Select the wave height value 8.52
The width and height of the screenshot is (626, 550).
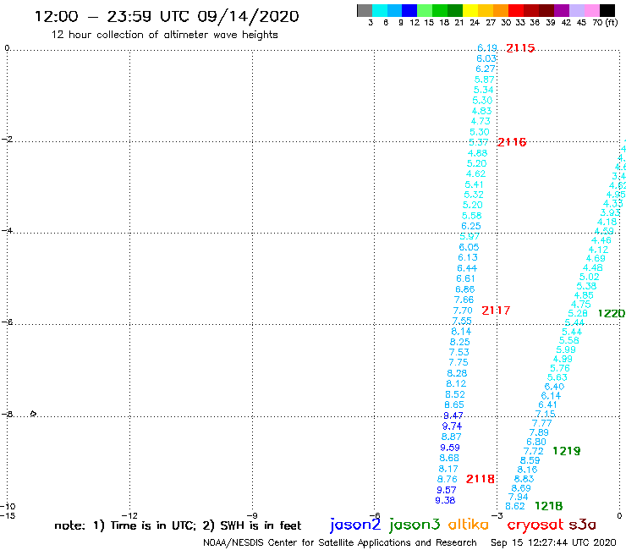point(455,394)
